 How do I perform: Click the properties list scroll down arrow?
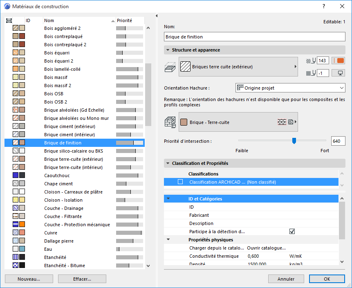click(342, 261)
